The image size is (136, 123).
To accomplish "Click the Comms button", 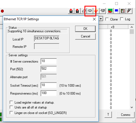I will click(x=126, y=115).
